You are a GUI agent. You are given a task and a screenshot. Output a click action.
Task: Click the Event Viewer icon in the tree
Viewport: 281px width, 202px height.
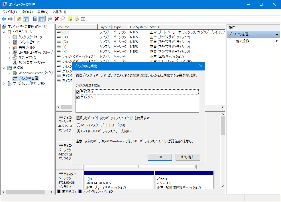tap(15, 42)
